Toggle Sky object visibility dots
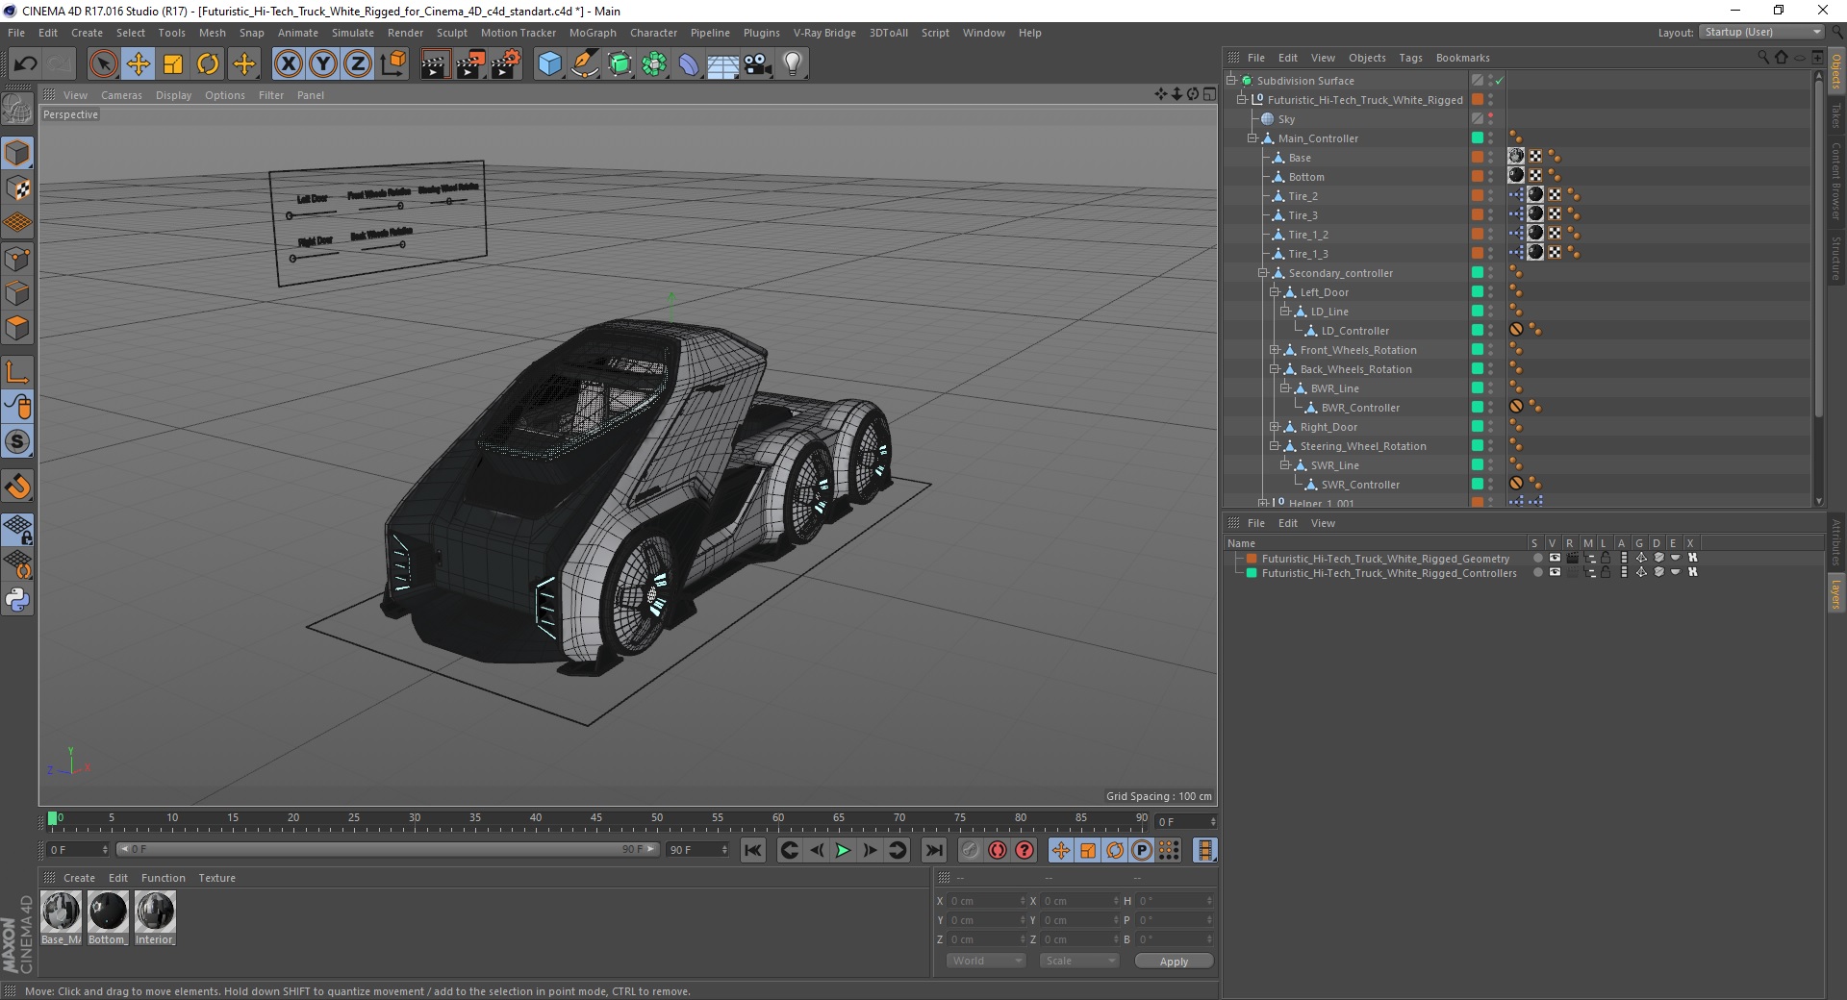 (1491, 118)
